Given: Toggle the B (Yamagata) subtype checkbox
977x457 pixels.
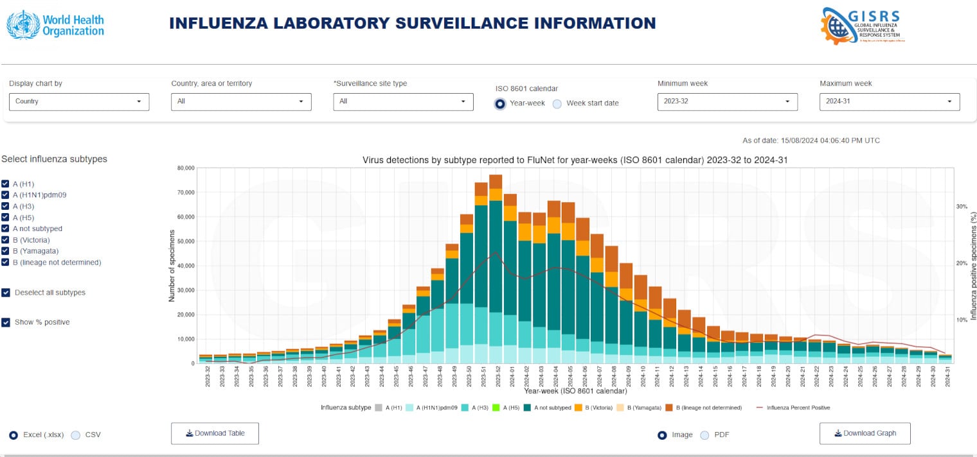Looking at the screenshot, I should [x=6, y=251].
